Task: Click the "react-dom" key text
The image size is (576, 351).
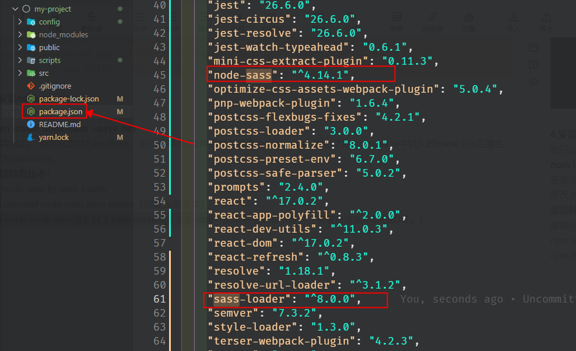Action: pos(243,243)
